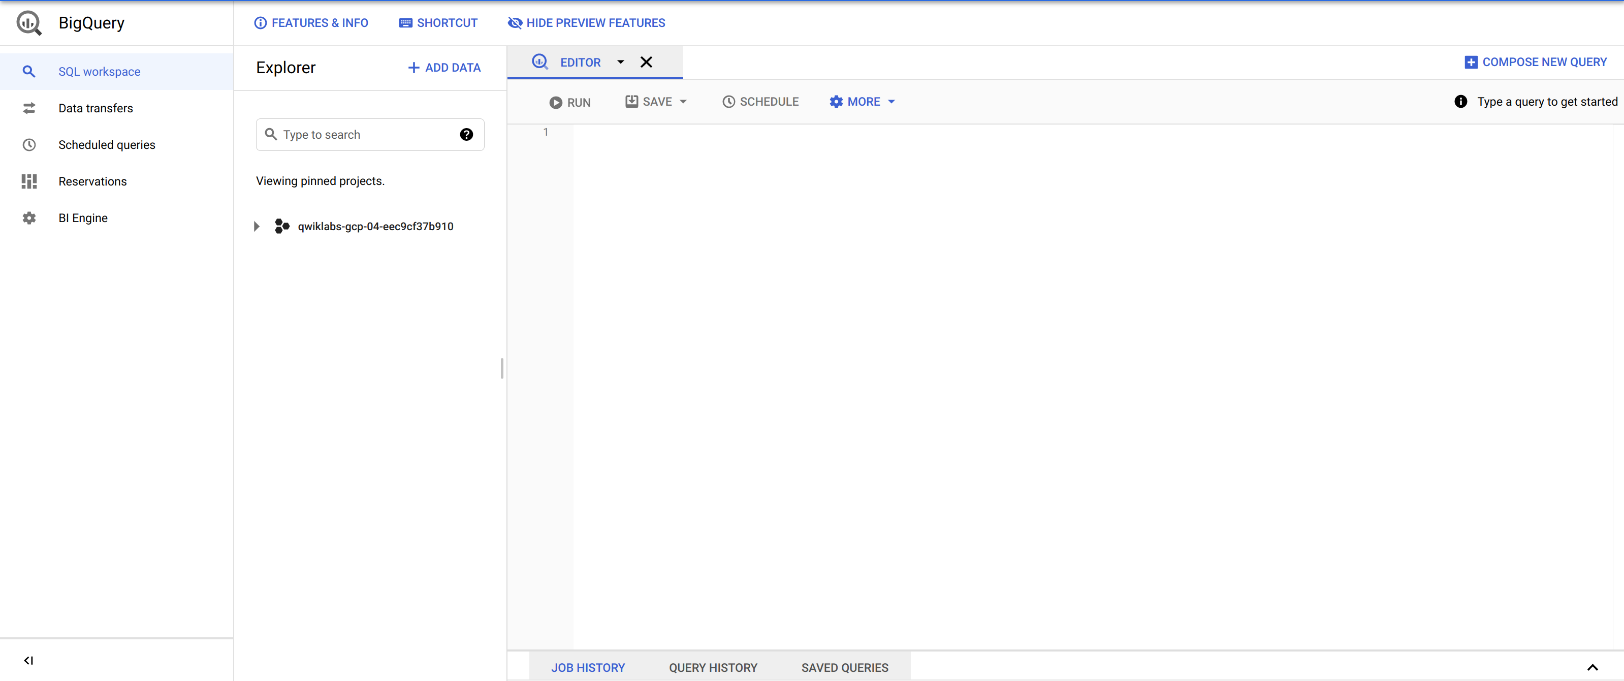Click the Editor tab query icon
This screenshot has height=681, width=1624.
click(540, 62)
